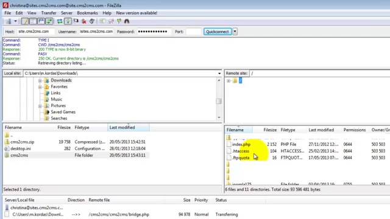
Task: Select the Saved Games folder
Action: 63,112
